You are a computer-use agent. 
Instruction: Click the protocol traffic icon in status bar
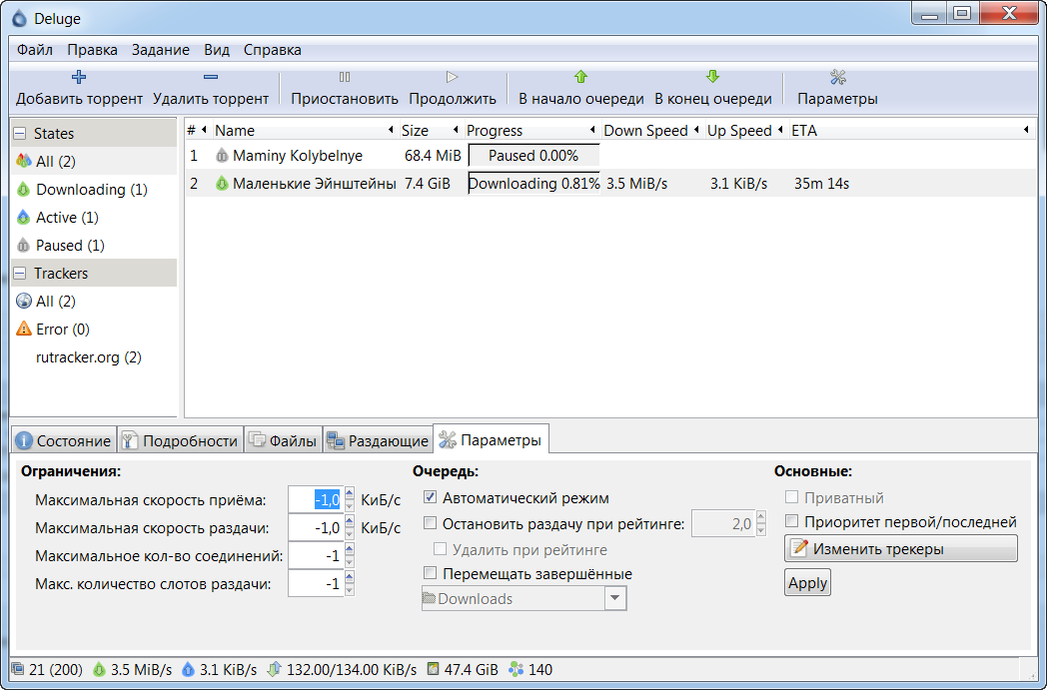(x=273, y=669)
